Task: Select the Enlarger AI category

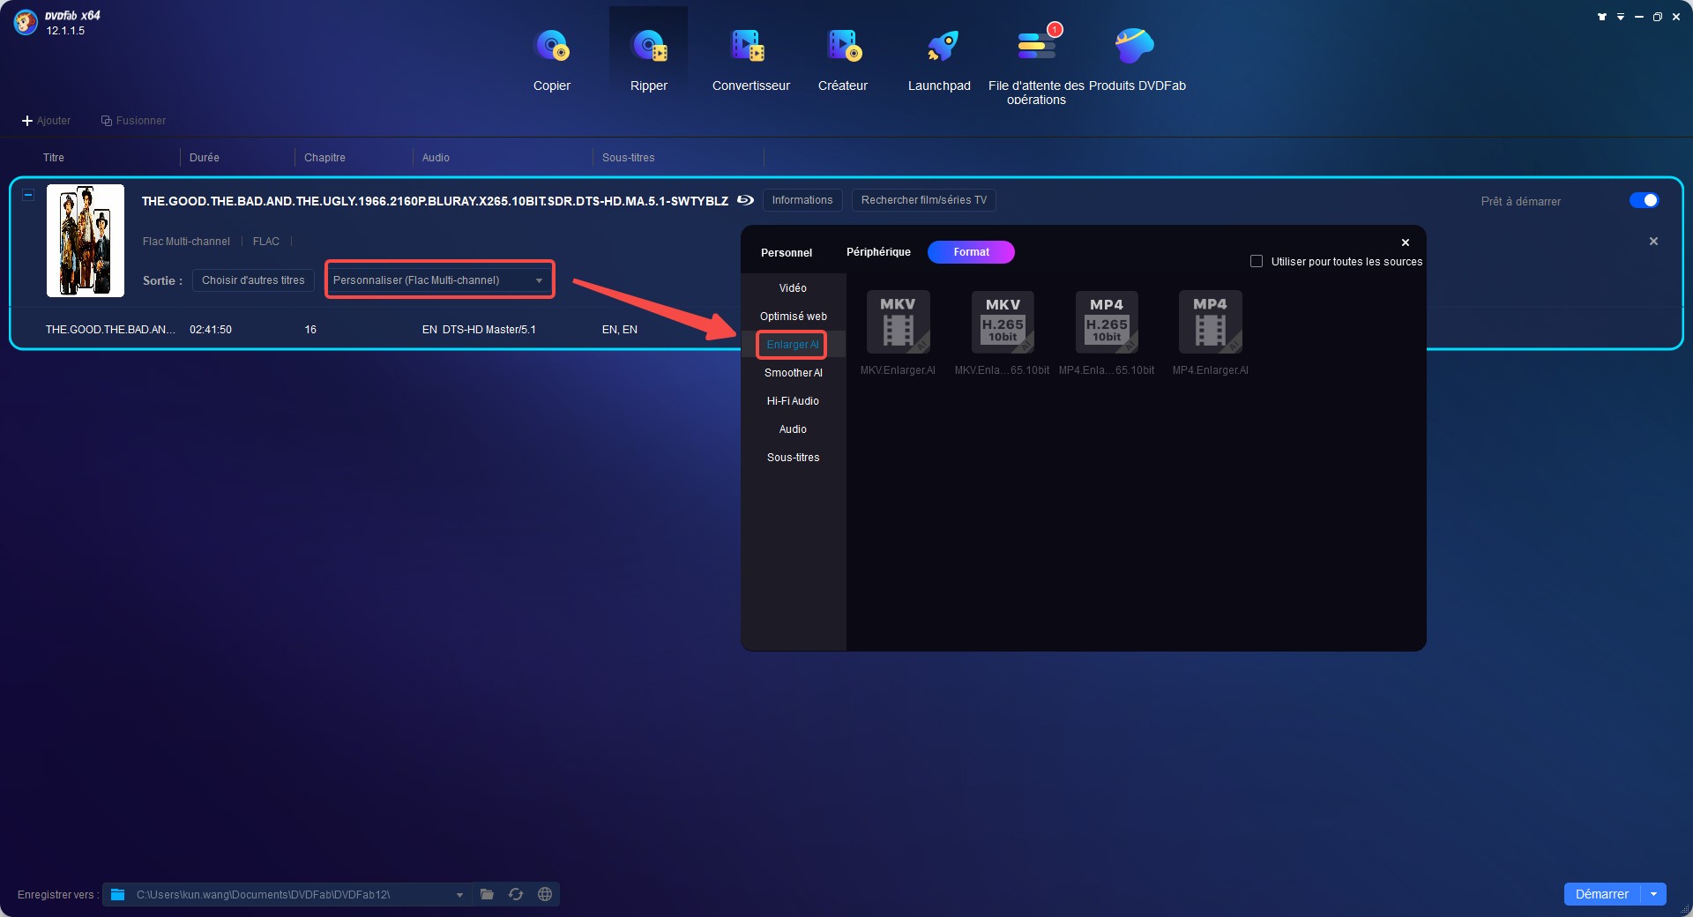Action: click(x=793, y=345)
